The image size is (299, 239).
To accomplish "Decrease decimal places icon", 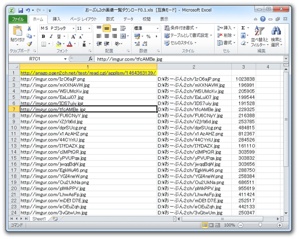I will coord(145,44).
